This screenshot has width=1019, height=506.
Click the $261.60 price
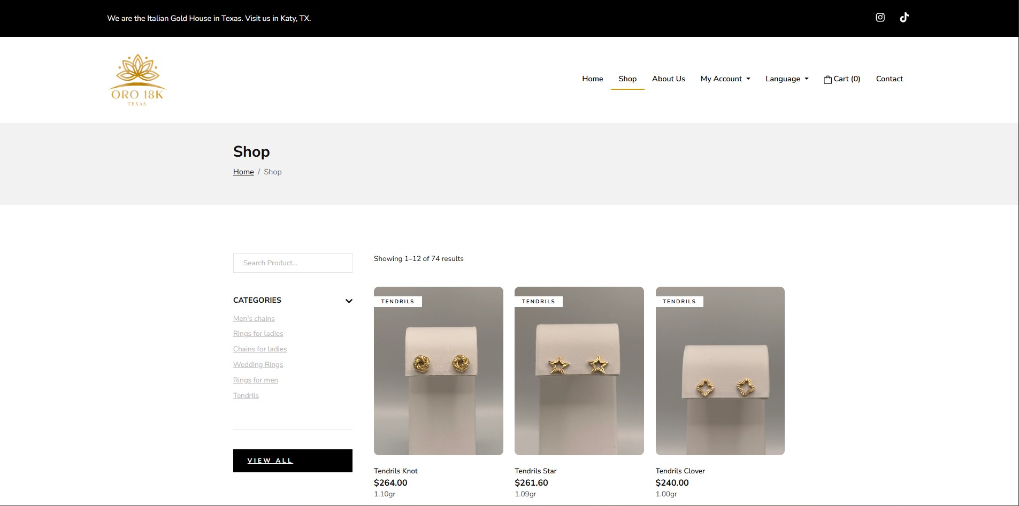531,482
